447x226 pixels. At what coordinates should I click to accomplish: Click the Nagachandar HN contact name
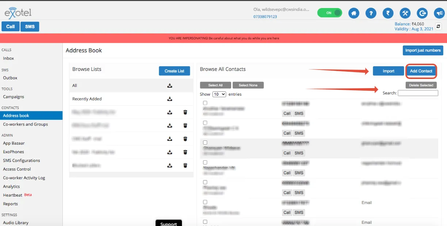pyautogui.click(x=219, y=168)
